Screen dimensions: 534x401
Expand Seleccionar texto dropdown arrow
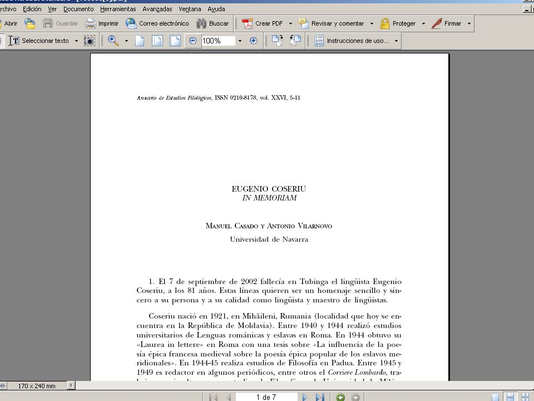pyautogui.click(x=76, y=41)
